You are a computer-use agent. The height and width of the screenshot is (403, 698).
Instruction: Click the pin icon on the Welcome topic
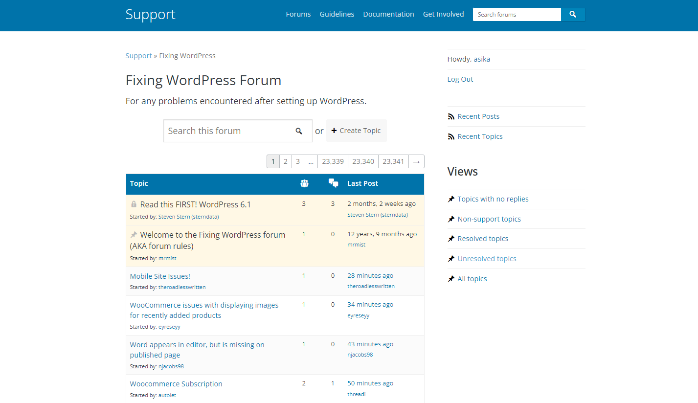pos(134,235)
